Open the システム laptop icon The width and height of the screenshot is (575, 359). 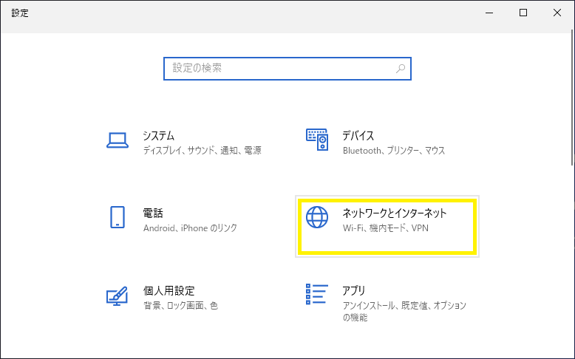pos(118,140)
